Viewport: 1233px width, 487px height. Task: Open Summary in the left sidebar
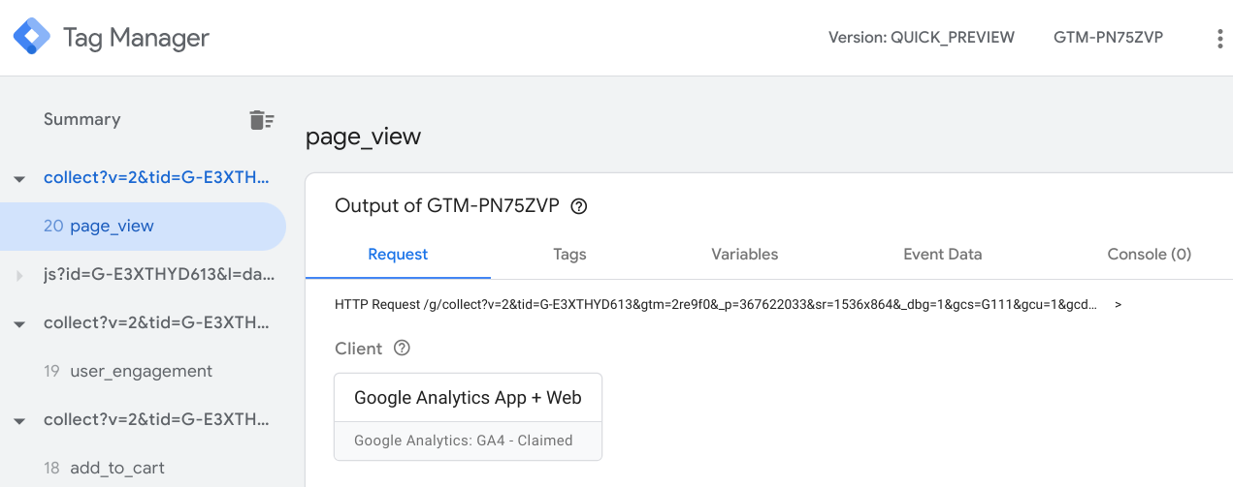(82, 120)
